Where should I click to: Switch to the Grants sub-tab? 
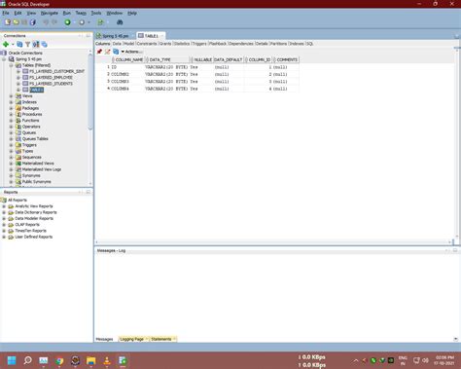[165, 44]
